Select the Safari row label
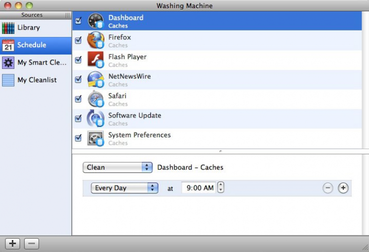Image resolution: width=369 pixels, height=252 pixels. pos(117,96)
